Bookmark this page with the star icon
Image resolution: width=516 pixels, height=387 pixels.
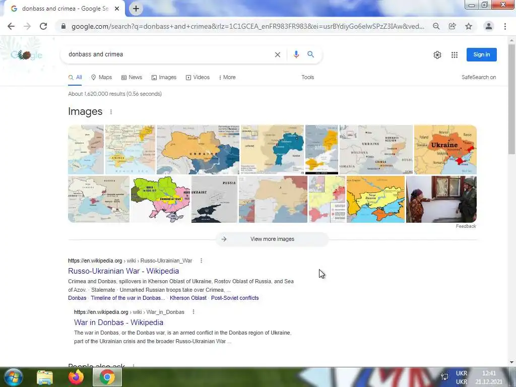[469, 26]
